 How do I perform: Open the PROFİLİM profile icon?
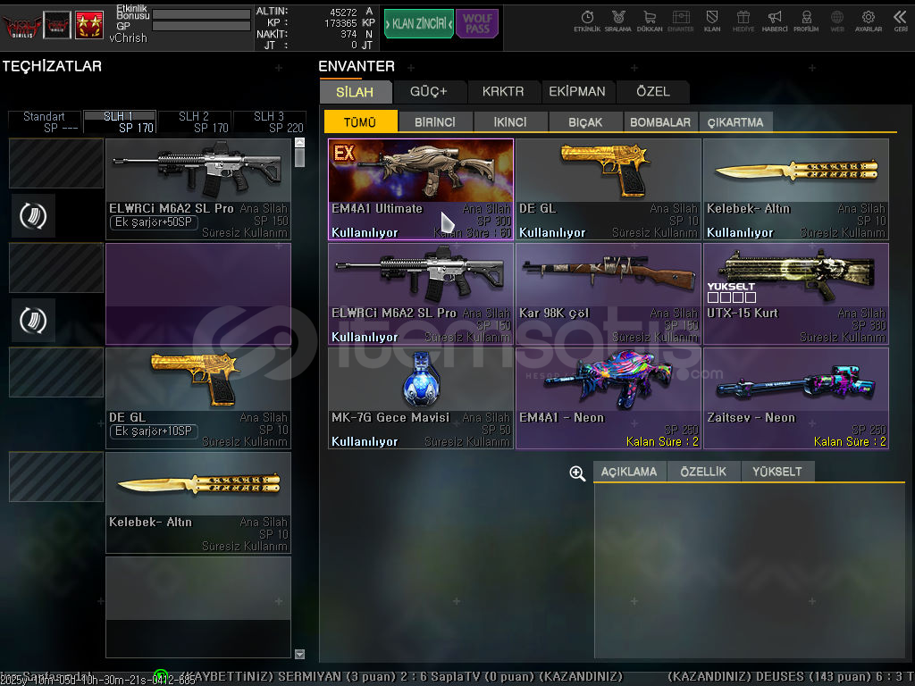pos(806,21)
